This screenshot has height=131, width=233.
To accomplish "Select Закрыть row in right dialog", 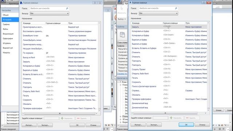I will coord(169,27).
